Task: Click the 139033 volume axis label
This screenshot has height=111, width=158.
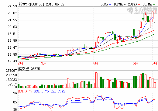Action: click(x=11, y=80)
